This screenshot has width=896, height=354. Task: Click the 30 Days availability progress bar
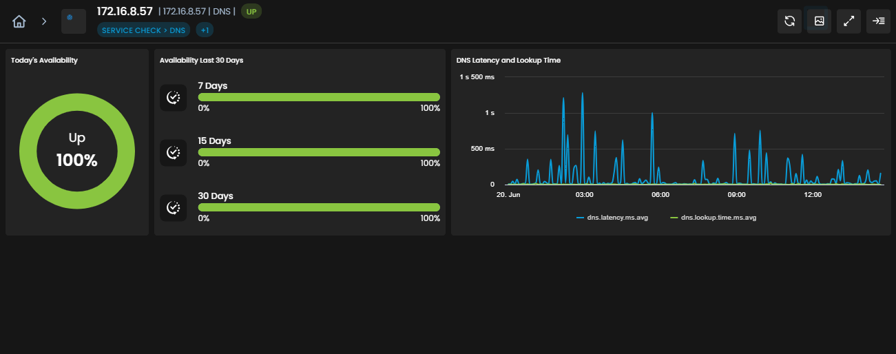pos(319,207)
